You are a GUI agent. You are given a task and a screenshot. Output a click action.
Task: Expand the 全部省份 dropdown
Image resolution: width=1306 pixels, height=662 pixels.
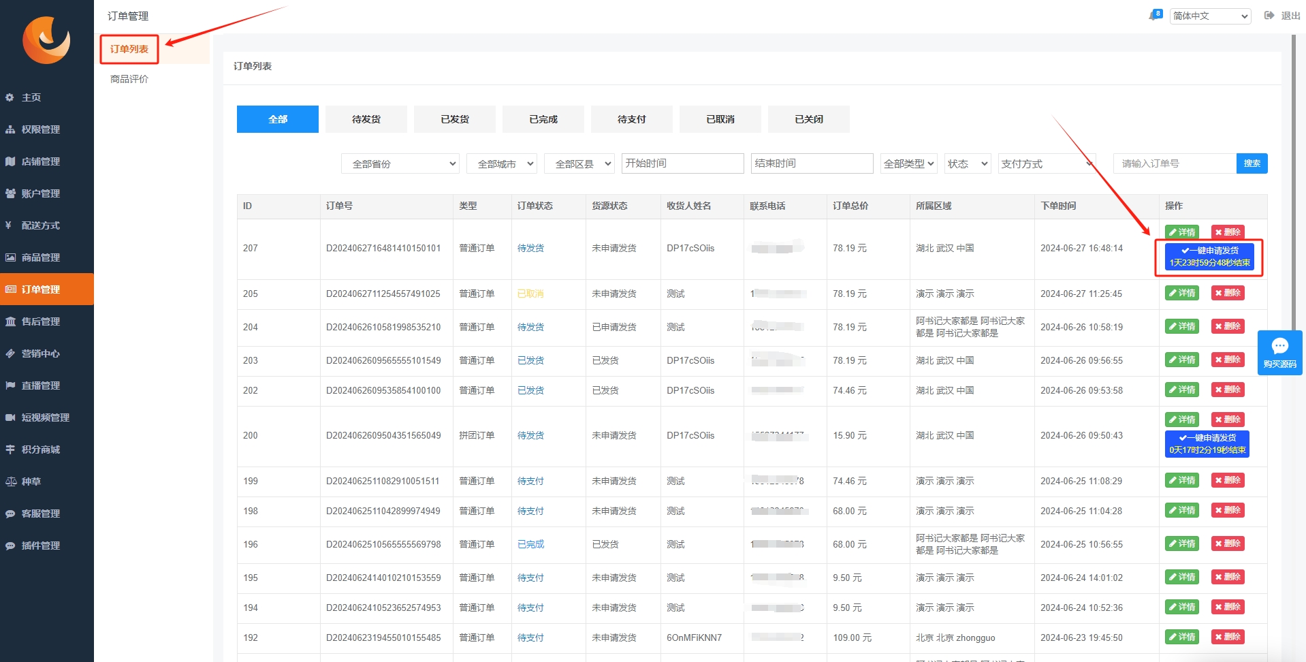point(400,163)
